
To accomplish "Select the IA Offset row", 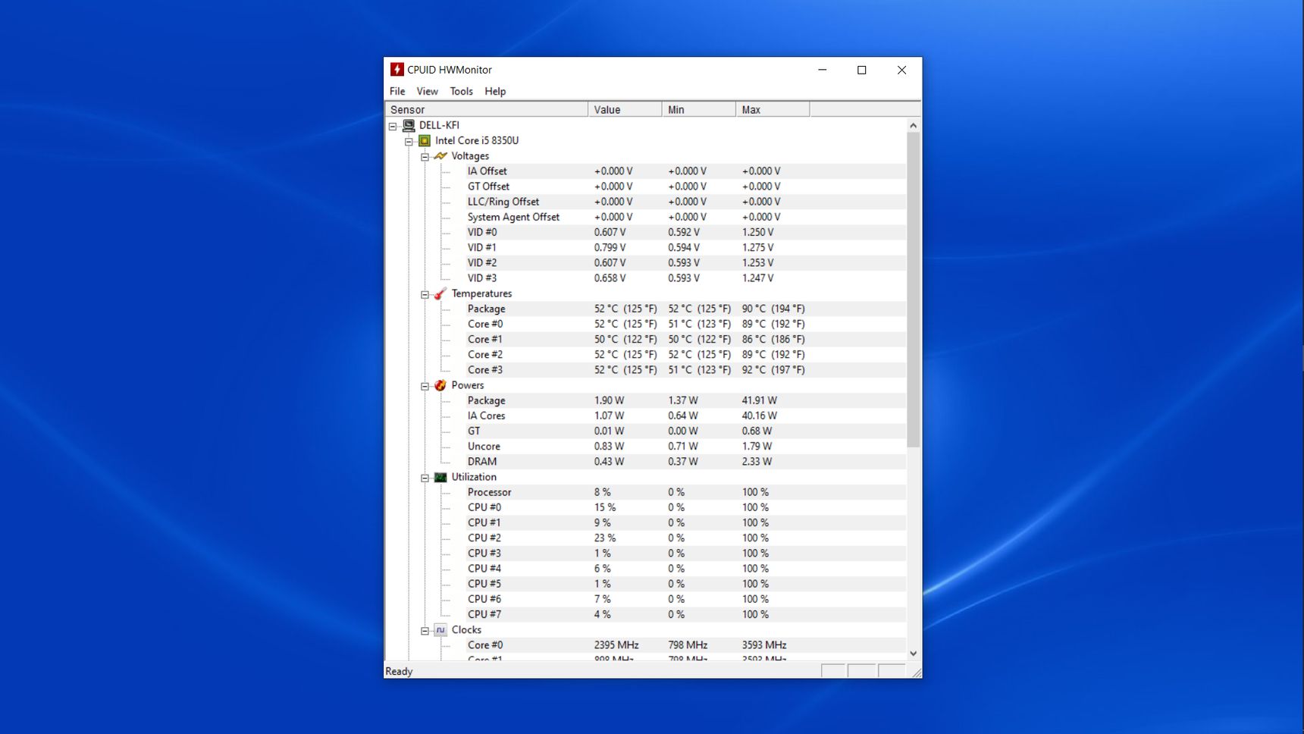I will coord(685,171).
